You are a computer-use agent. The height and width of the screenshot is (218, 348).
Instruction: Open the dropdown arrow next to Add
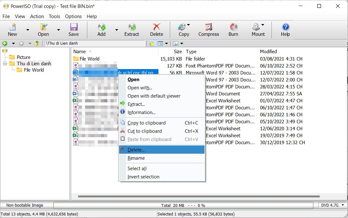117,30
